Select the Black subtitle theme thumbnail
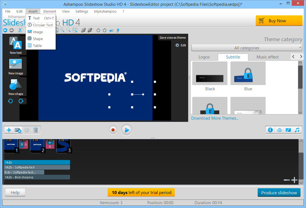 [210, 73]
